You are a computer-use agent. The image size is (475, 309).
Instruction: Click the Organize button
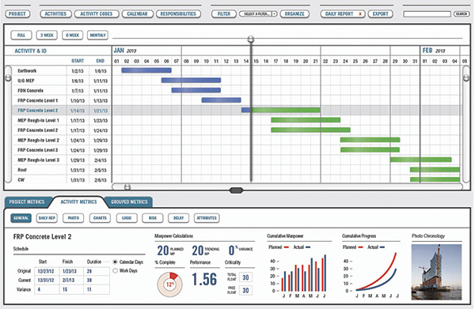(294, 14)
